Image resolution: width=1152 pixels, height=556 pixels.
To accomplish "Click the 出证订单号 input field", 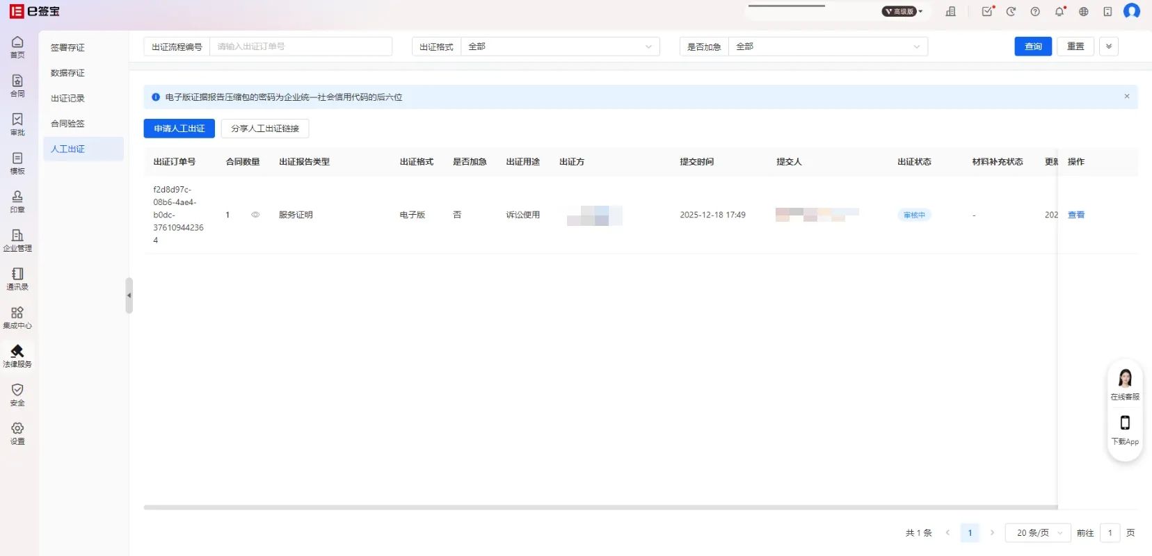I will pyautogui.click(x=301, y=47).
